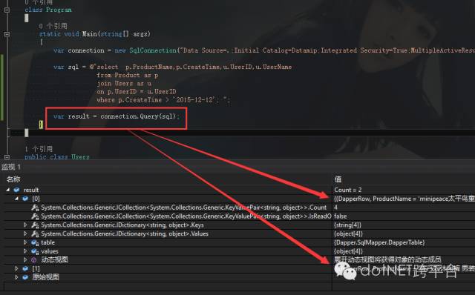Screen dimensions: 475x295
Task: Select the 监视 1 watch tab
Action: 11,167
